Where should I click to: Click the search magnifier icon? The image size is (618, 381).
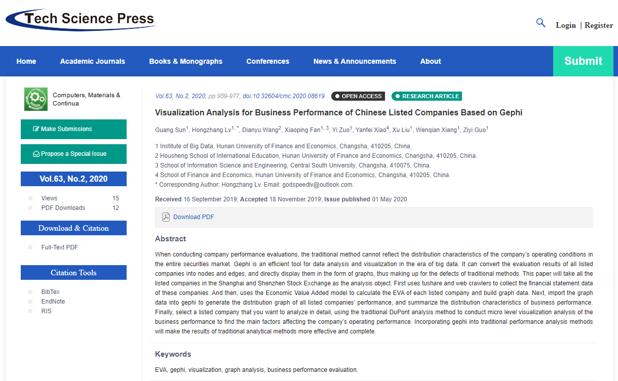[x=540, y=23]
